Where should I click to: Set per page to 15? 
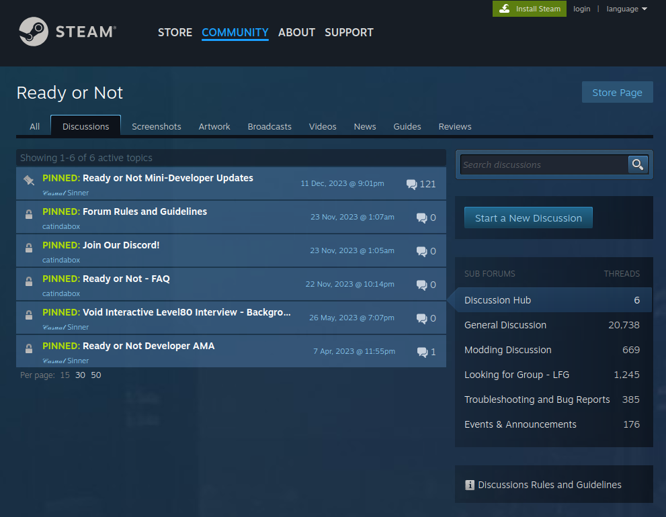65,375
